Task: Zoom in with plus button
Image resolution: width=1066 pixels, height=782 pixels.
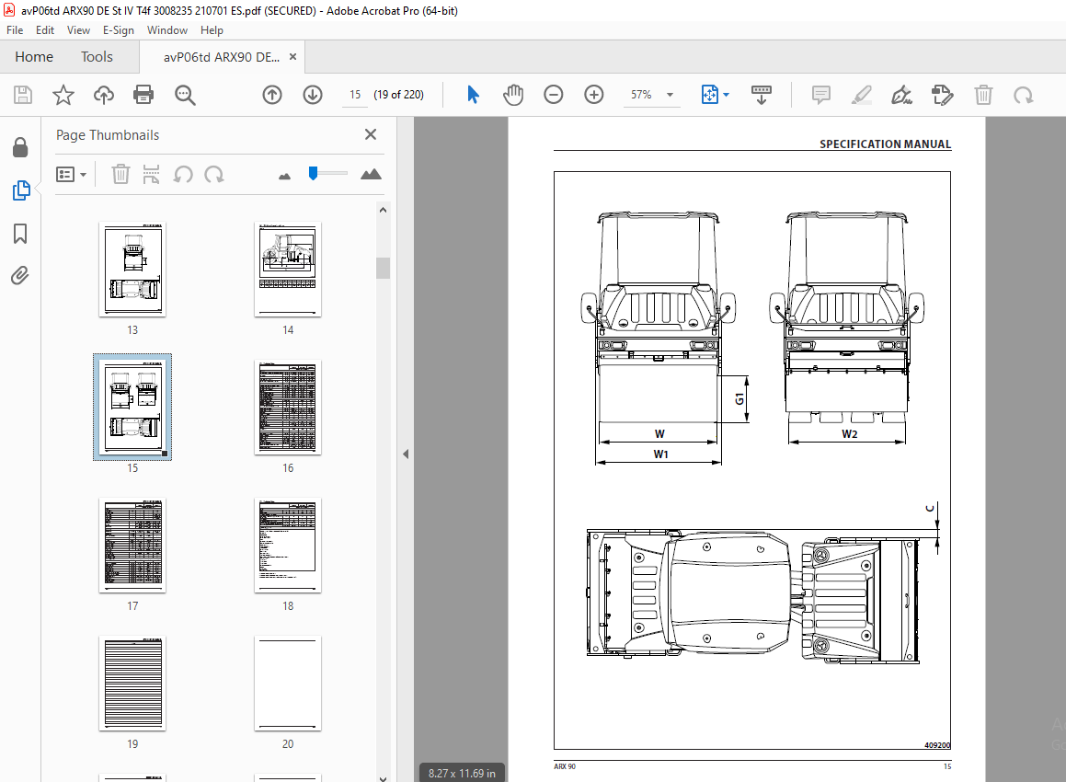Action: [x=594, y=95]
